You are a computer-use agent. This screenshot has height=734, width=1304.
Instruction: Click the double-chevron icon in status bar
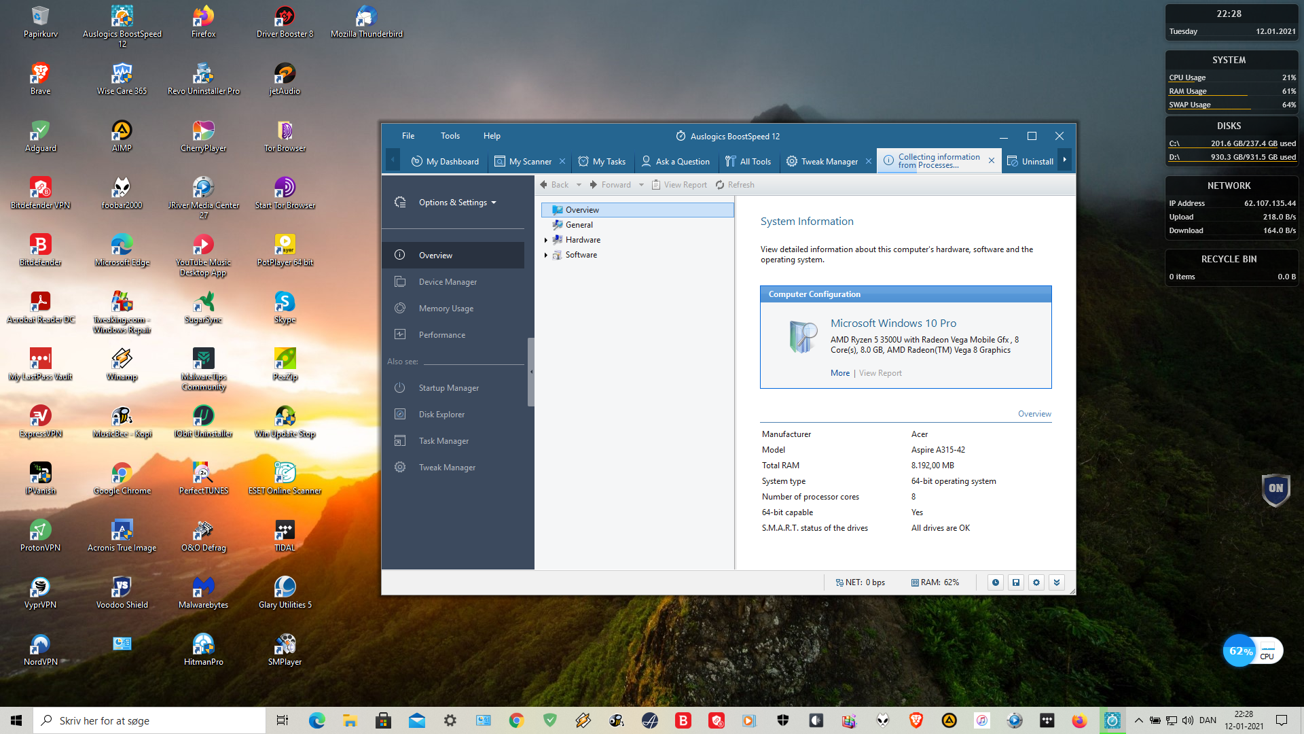pos(1057,582)
